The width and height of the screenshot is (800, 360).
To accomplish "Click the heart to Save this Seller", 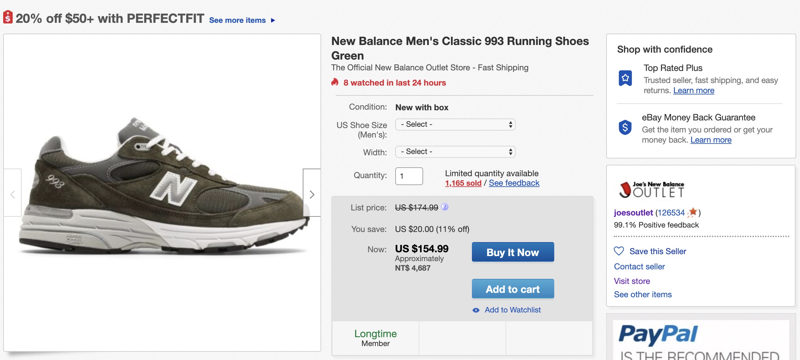I will point(619,251).
